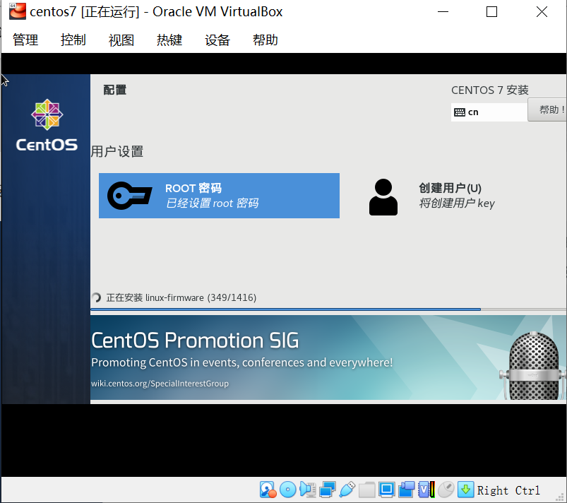
Task: Maximize the VirtualBox window
Action: [491, 11]
